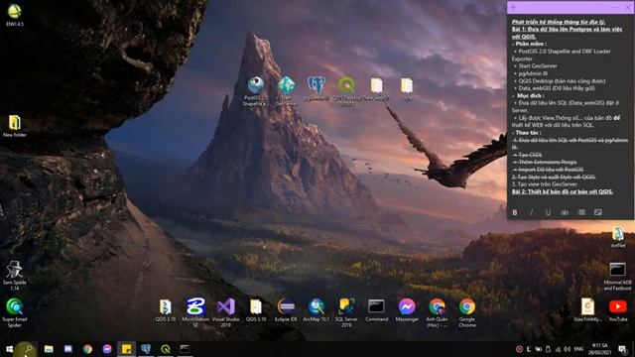The width and height of the screenshot is (635, 357).
Task: Toggle strikethrough in sticky note toolbar
Action: click(x=565, y=212)
